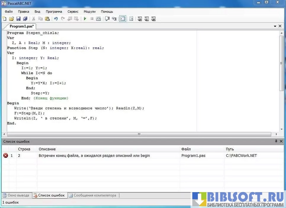The image size is (286, 208).
Task: Click the New file icon
Action: tap(5, 19)
